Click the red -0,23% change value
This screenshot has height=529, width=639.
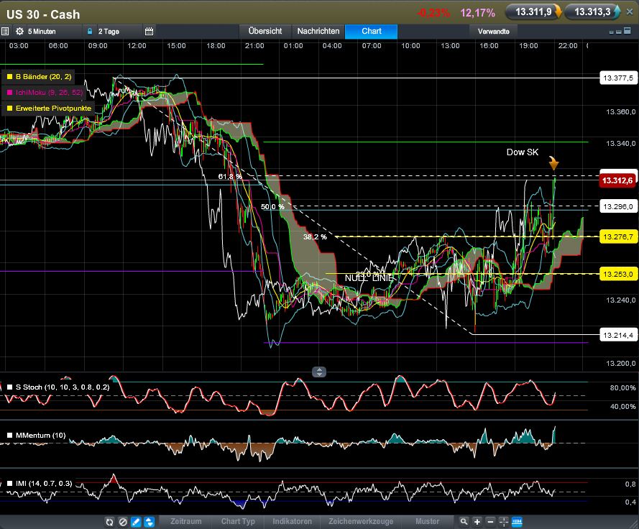coord(433,13)
